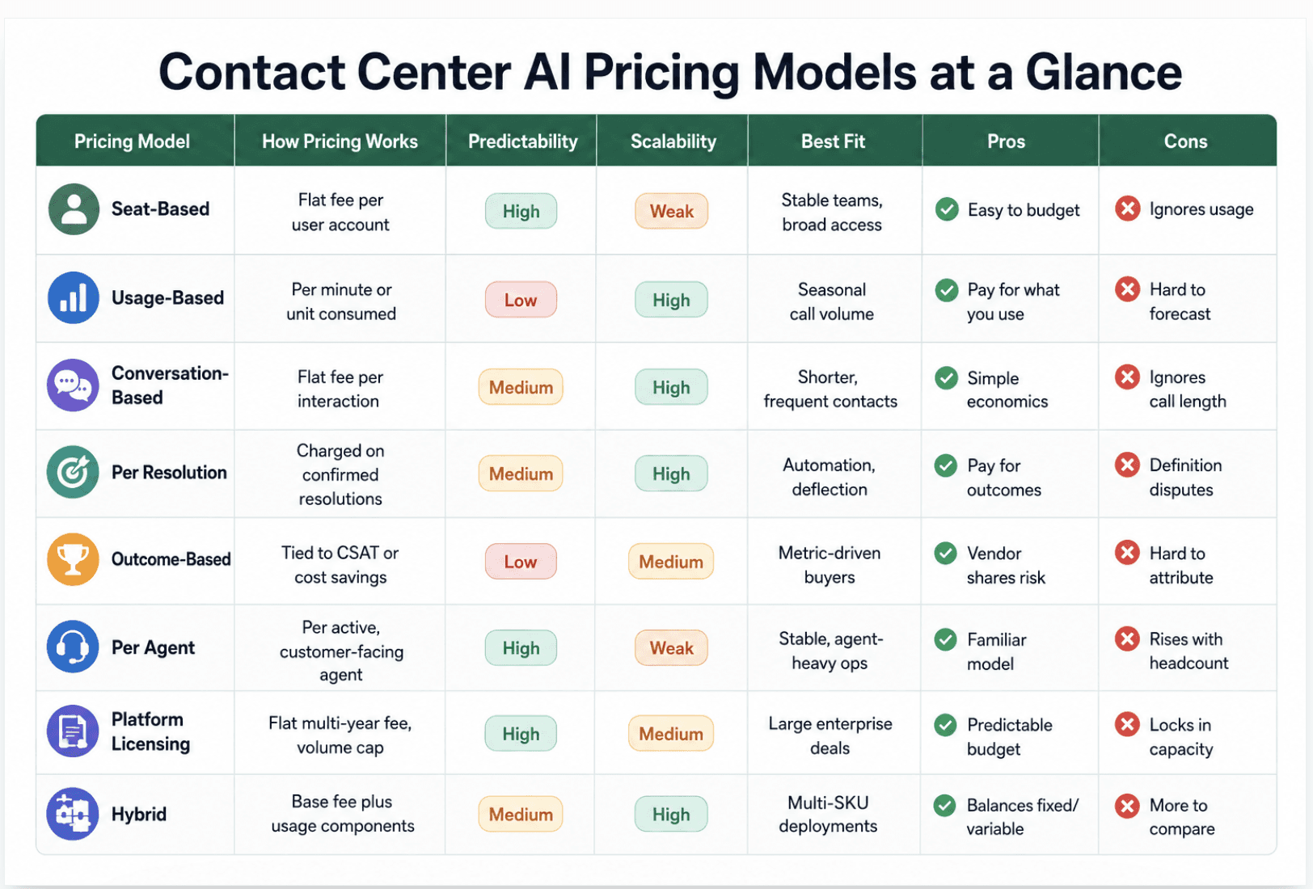Click green checkmark beside Easy to budget

[947, 209]
